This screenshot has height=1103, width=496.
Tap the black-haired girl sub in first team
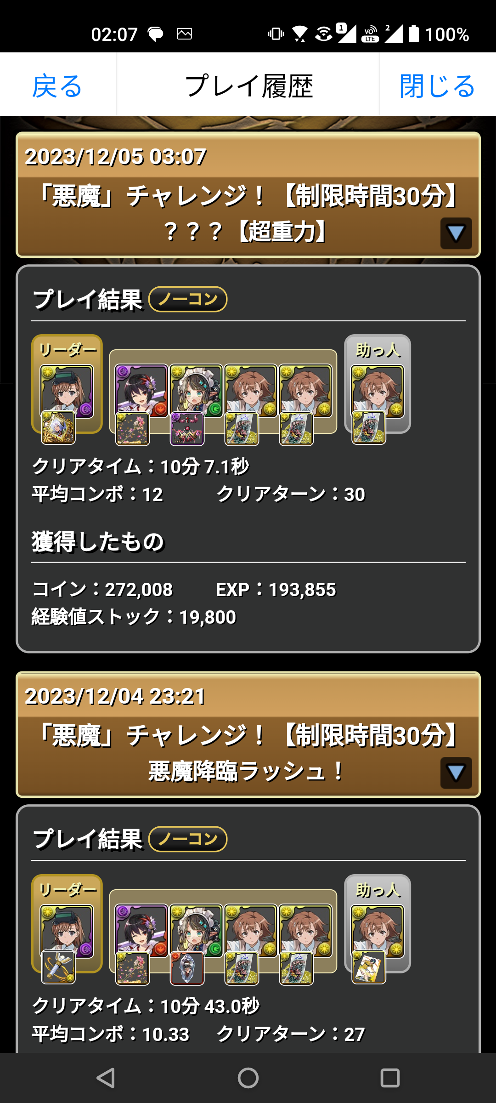141,392
